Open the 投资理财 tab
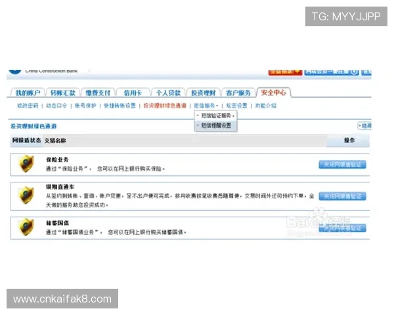This screenshot has width=394, height=315. tap(204, 93)
